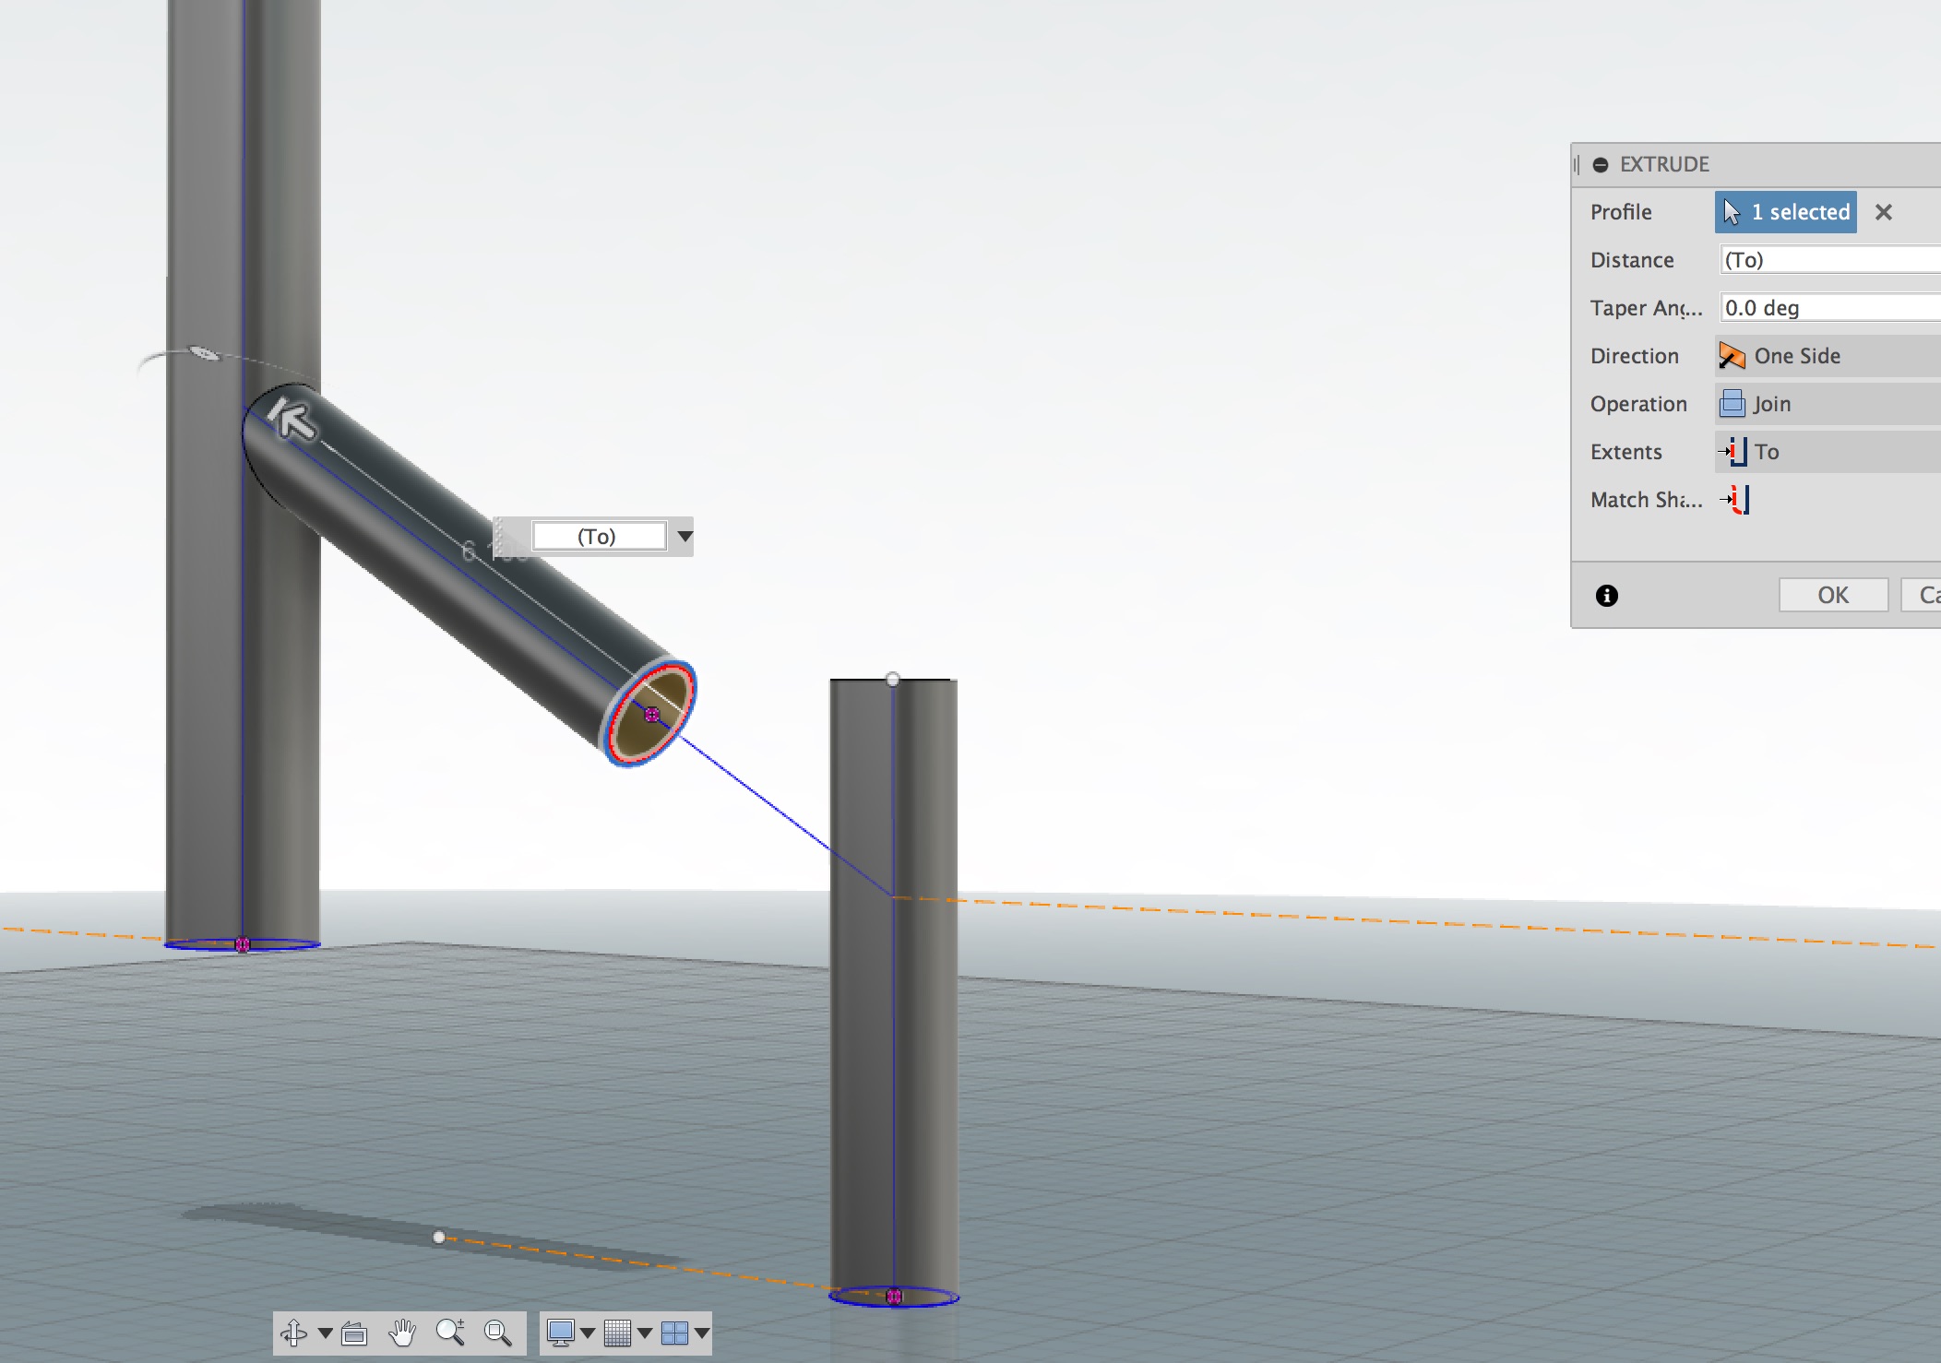Select the Look At tool
Image resolution: width=1941 pixels, height=1363 pixels.
click(x=354, y=1332)
